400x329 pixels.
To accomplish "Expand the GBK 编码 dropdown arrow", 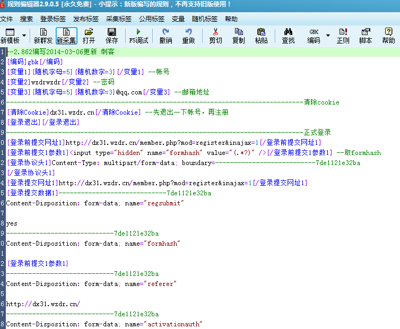I will (328, 36).
